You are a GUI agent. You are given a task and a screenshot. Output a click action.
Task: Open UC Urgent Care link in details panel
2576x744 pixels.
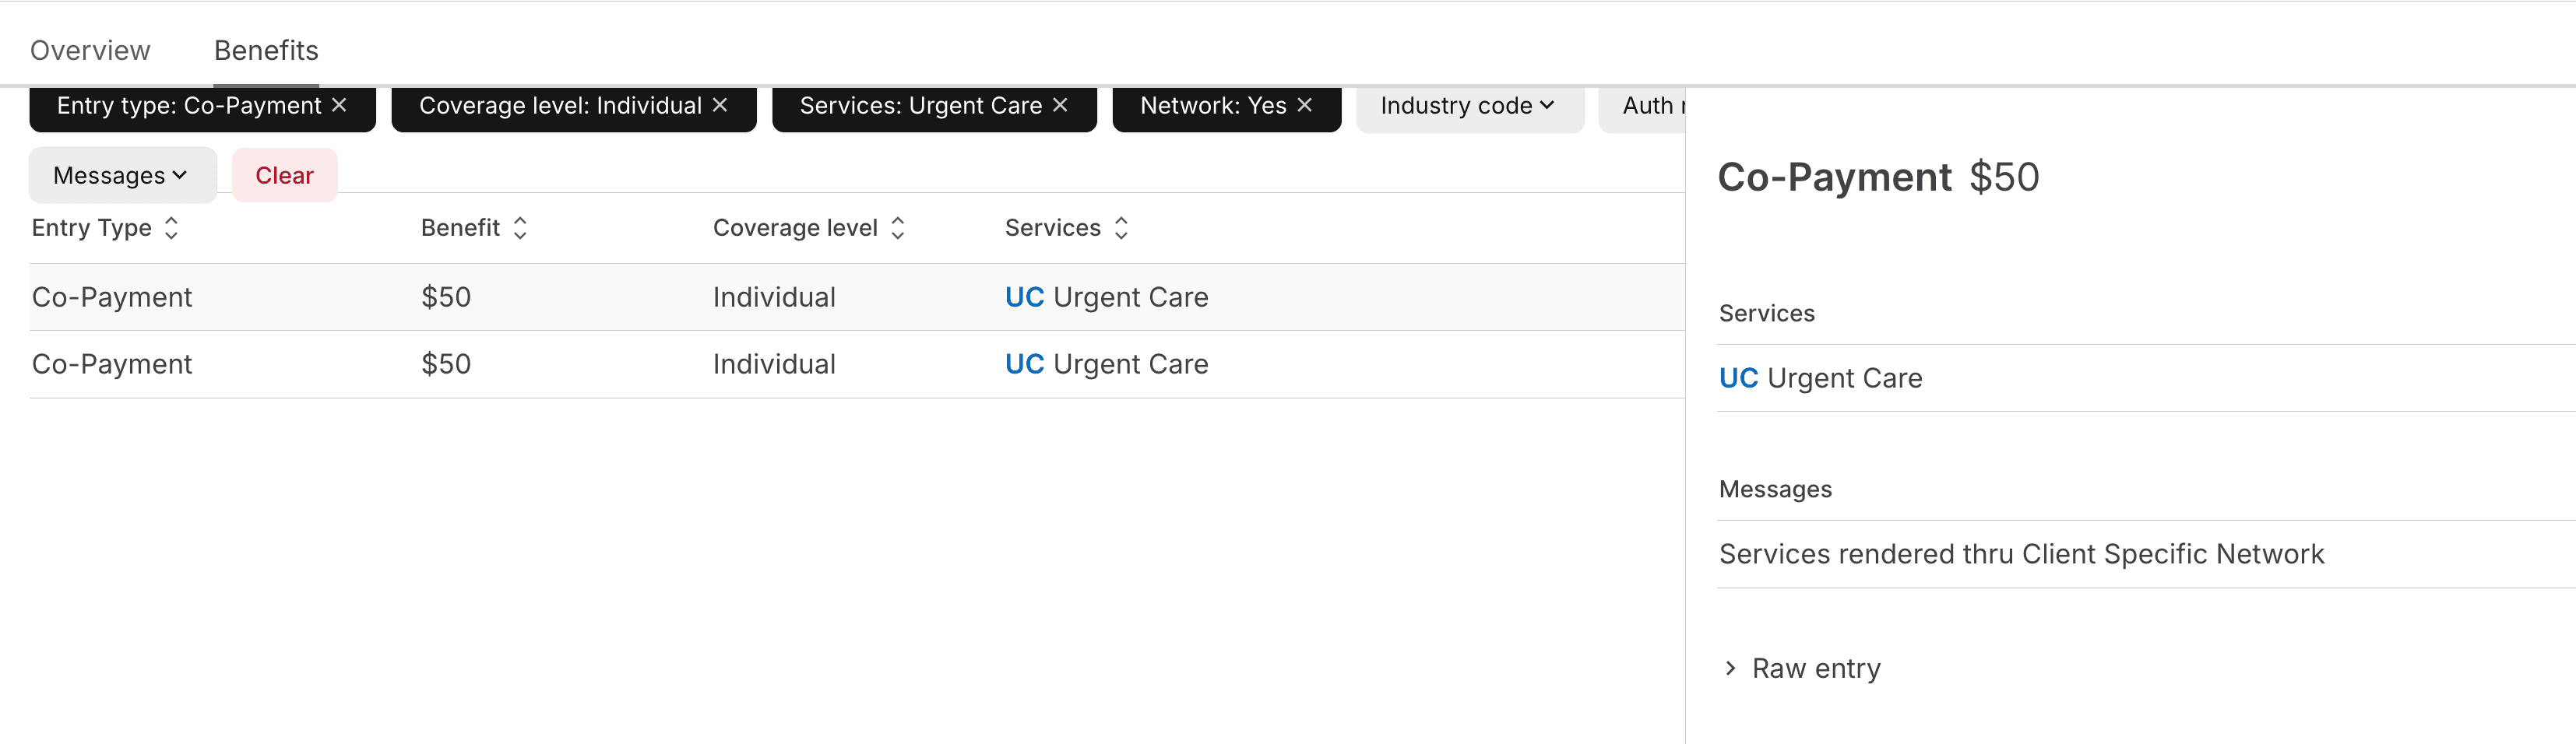pos(1819,378)
